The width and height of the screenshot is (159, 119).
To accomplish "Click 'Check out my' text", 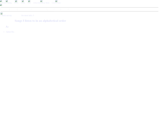I will tap(6, 16).
